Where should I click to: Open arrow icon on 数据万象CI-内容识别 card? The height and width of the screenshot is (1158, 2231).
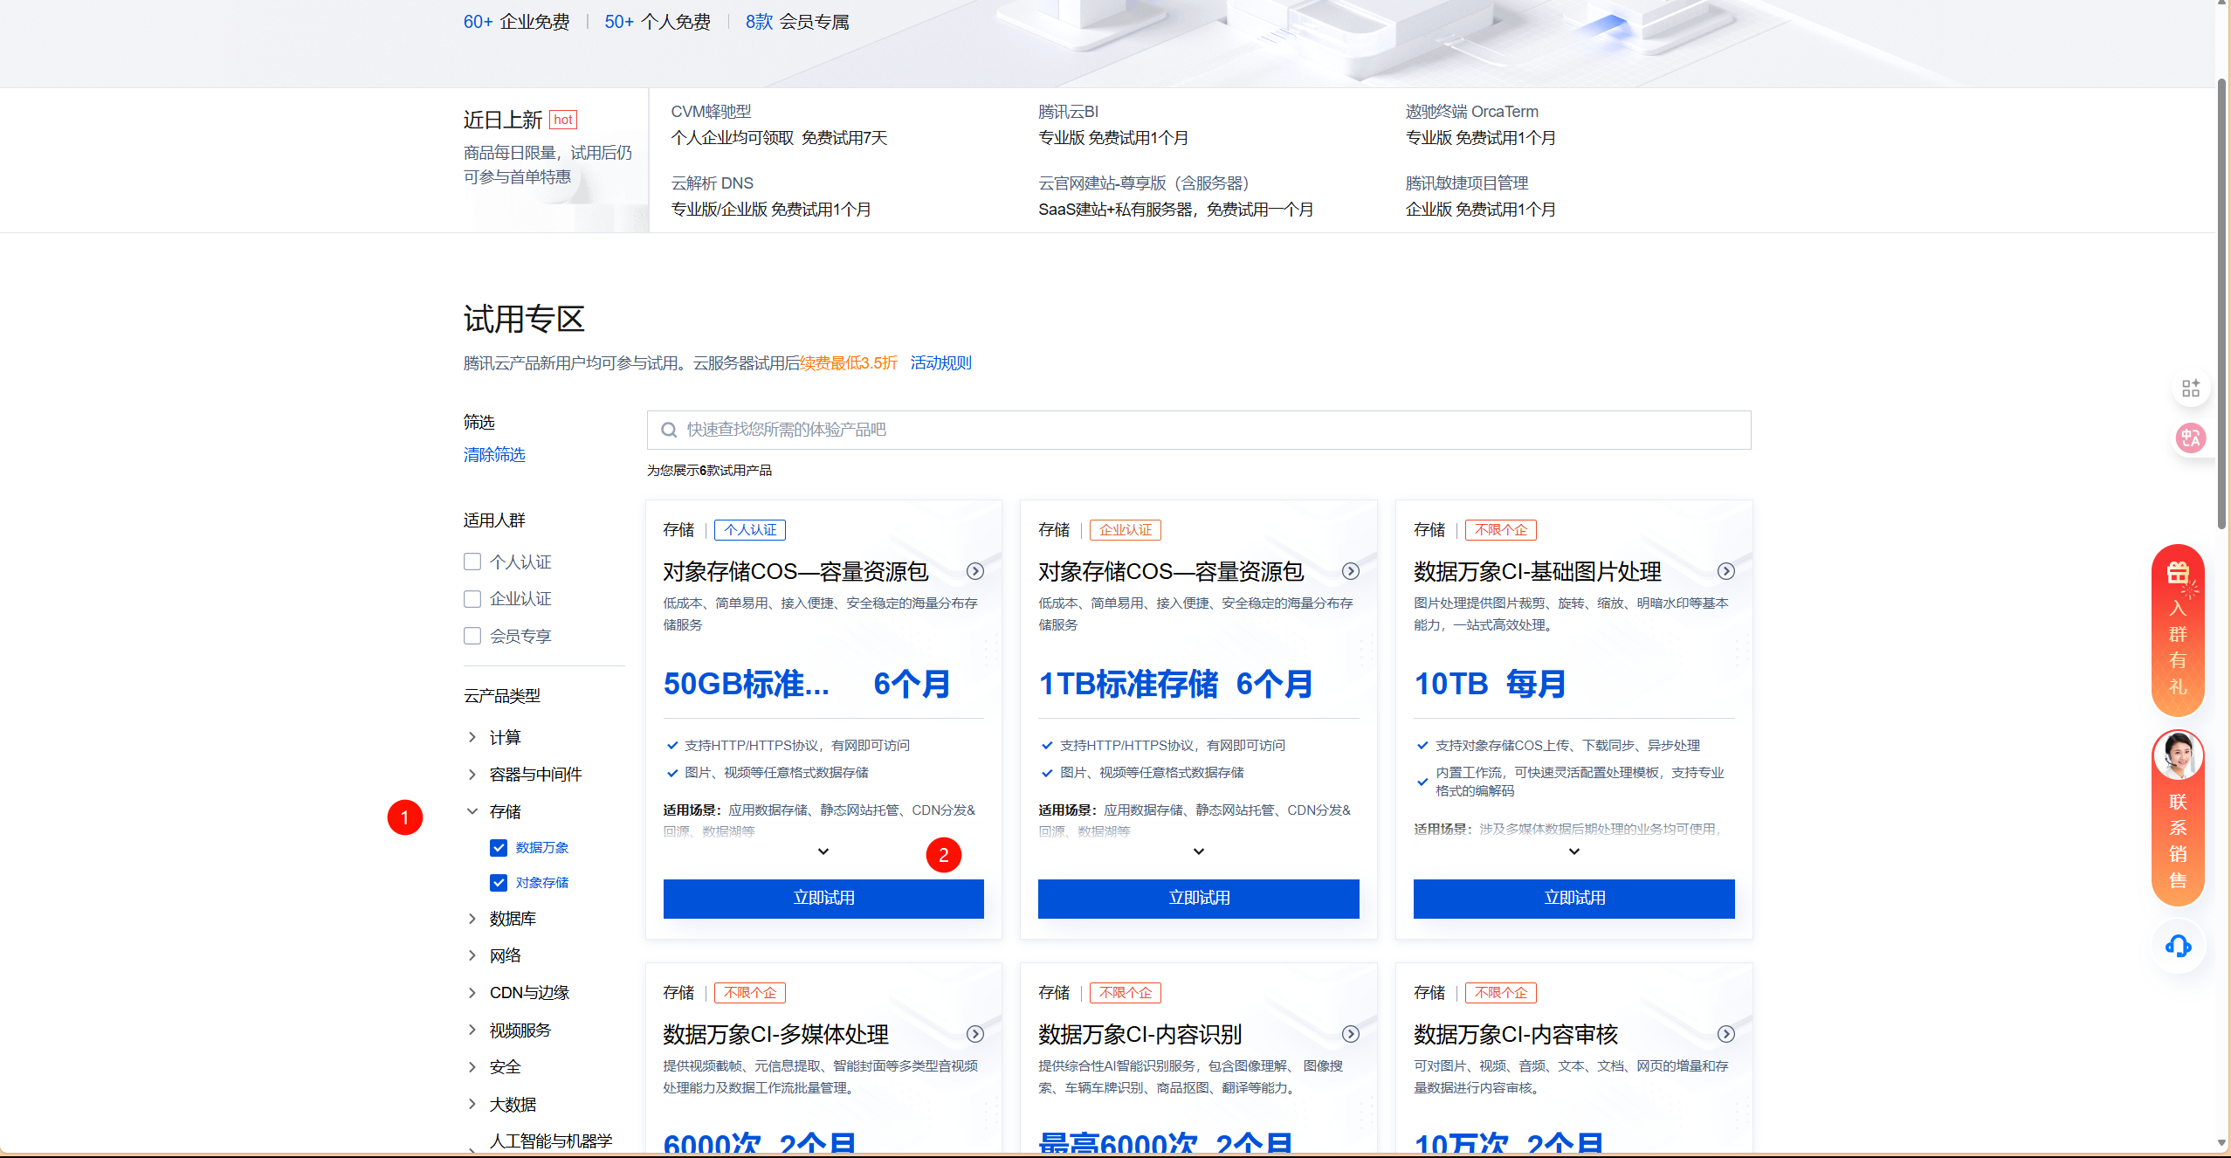coord(1351,1034)
